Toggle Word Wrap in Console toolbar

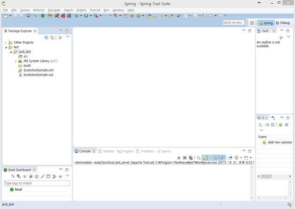pyautogui.click(x=211, y=158)
